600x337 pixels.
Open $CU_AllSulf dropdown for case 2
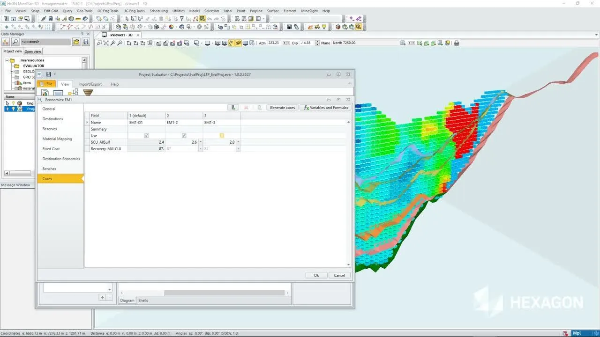(x=201, y=142)
